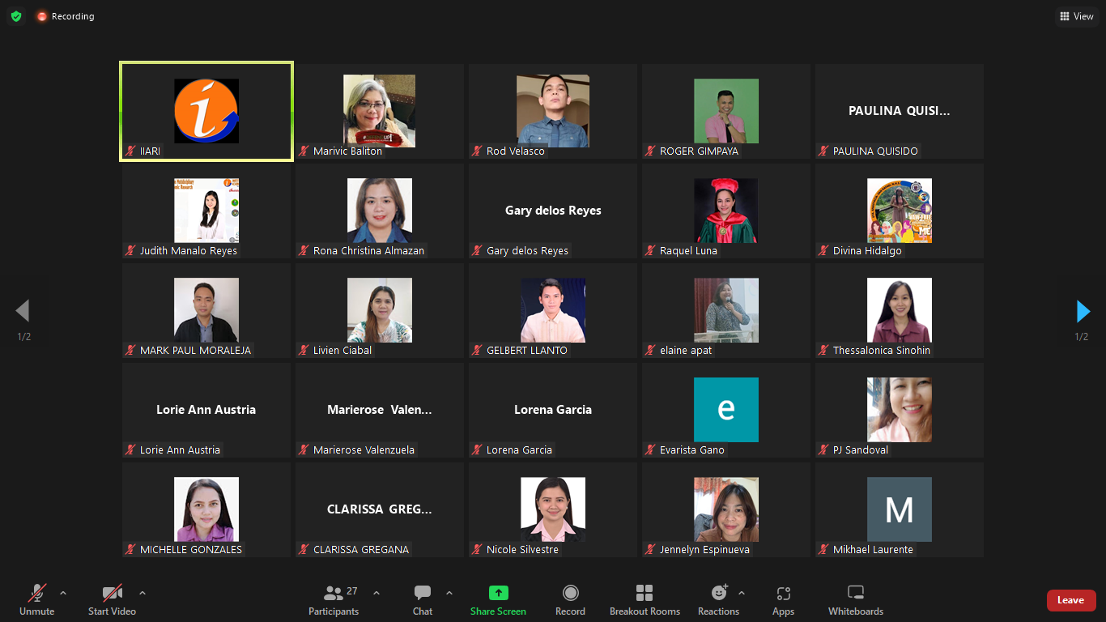Open the Participants panel icon
1106x622 pixels.
pyautogui.click(x=333, y=594)
